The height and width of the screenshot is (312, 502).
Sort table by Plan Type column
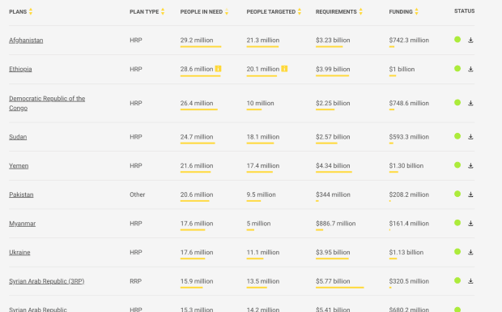click(x=163, y=11)
